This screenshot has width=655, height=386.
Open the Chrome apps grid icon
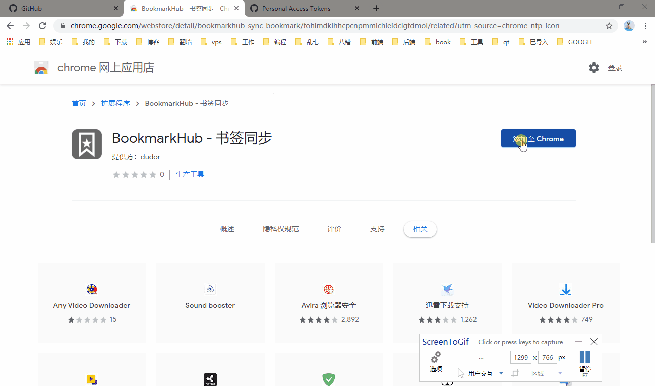(9, 42)
